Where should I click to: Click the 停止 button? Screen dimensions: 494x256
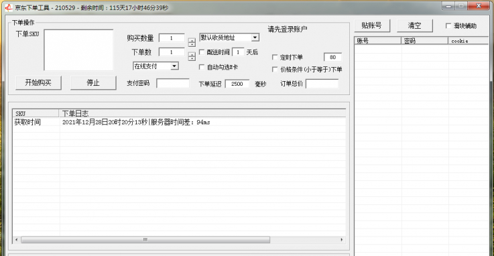coord(93,83)
